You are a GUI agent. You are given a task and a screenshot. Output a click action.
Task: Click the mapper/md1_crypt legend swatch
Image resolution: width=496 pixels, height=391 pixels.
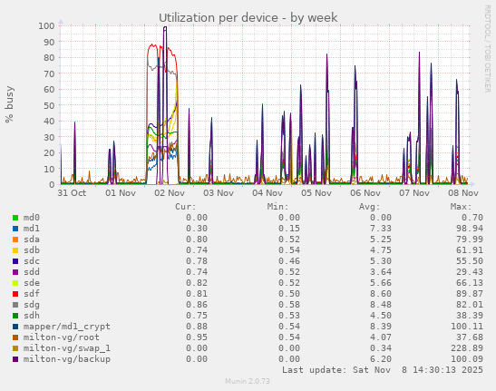click(15, 327)
